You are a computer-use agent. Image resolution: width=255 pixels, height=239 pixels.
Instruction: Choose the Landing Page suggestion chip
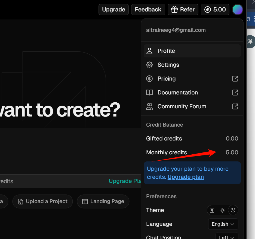click(x=103, y=201)
